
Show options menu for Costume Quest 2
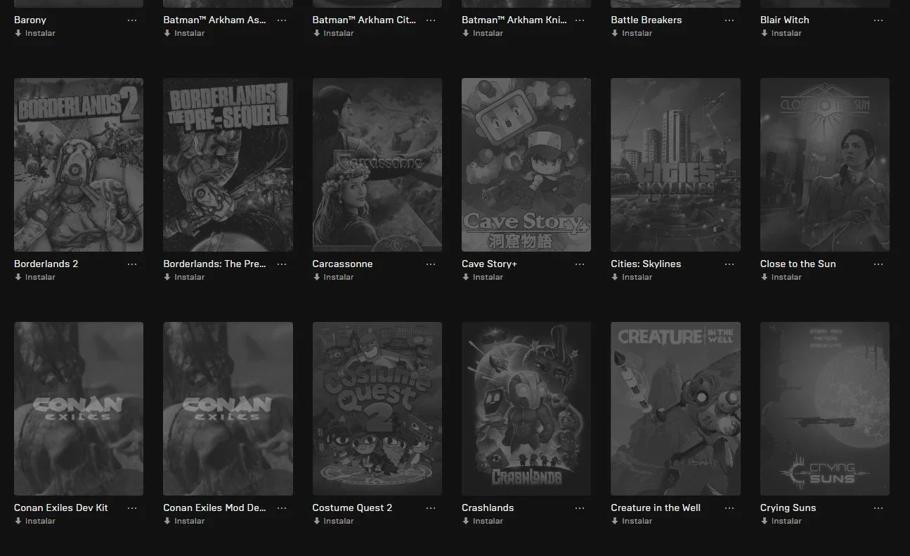[x=431, y=508]
